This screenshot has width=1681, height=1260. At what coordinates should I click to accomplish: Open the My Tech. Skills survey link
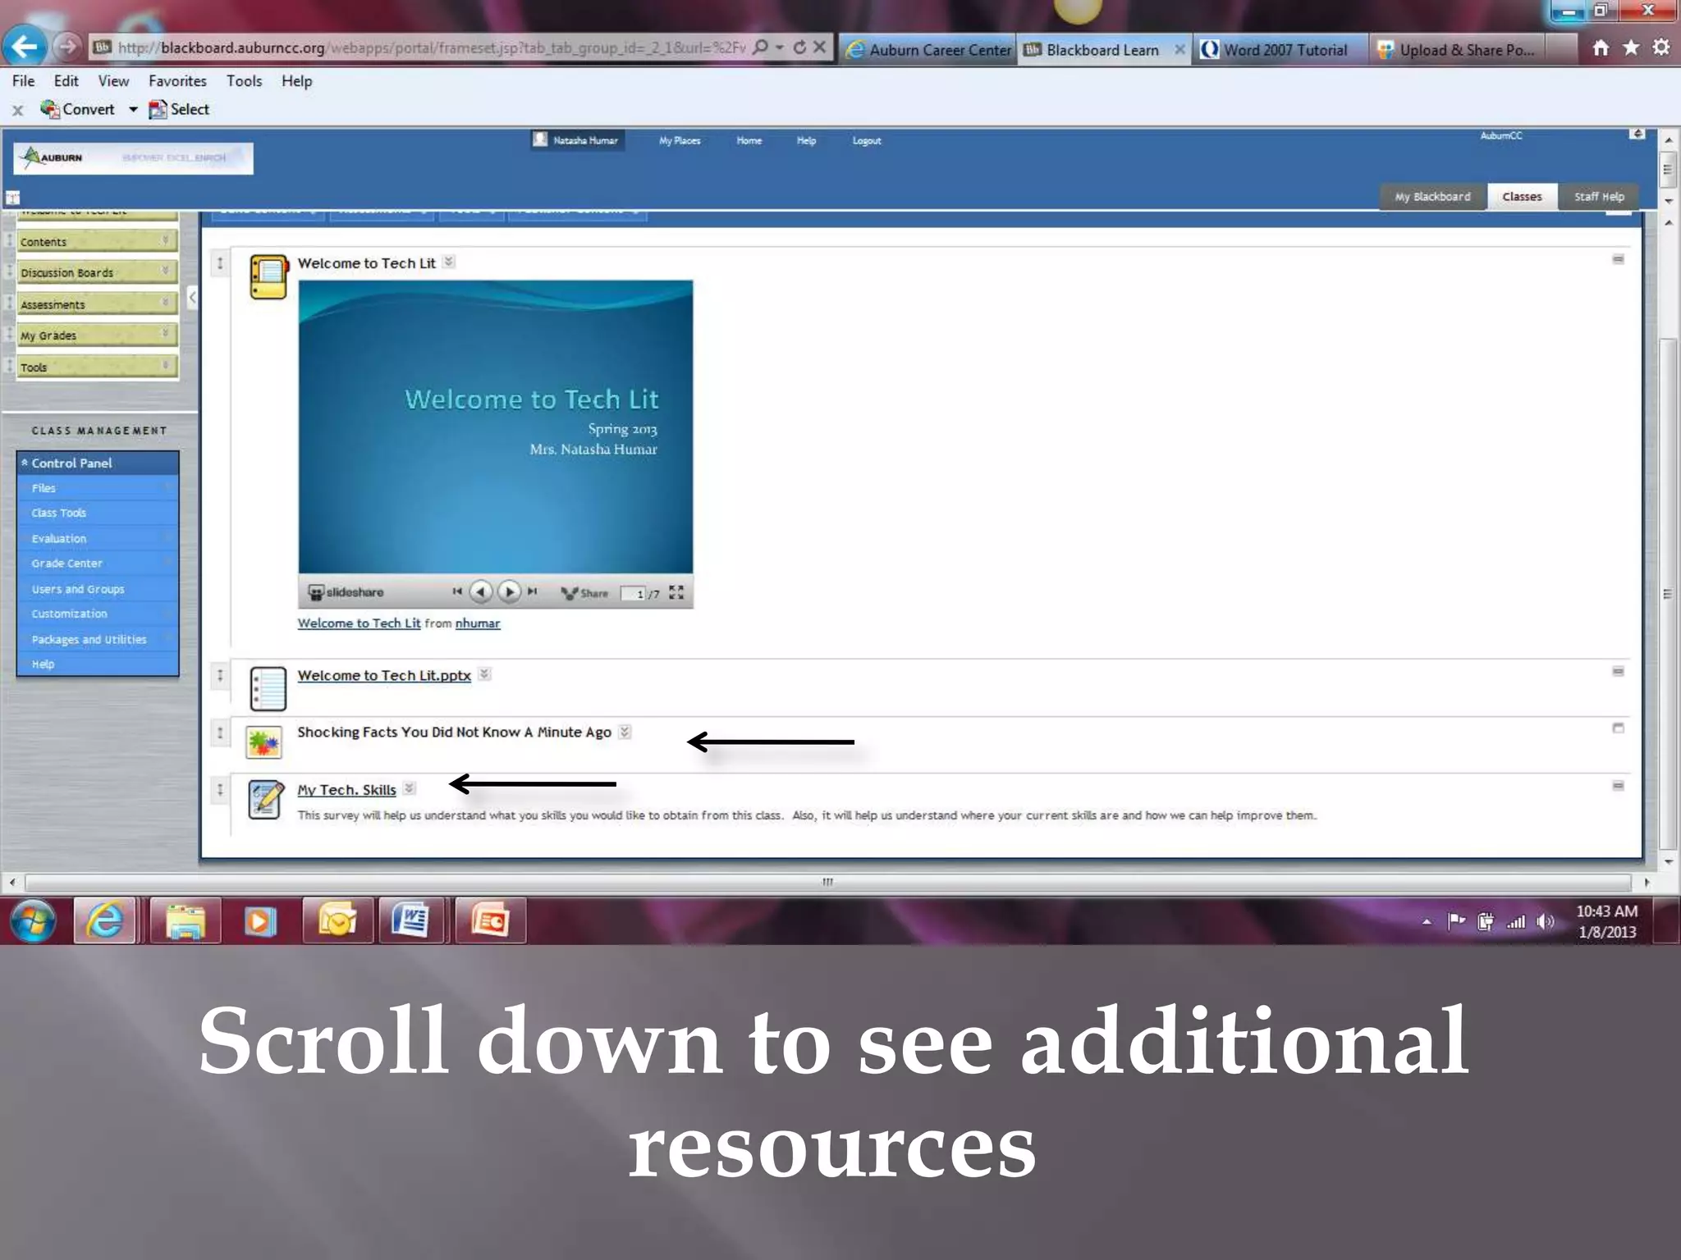point(346,789)
